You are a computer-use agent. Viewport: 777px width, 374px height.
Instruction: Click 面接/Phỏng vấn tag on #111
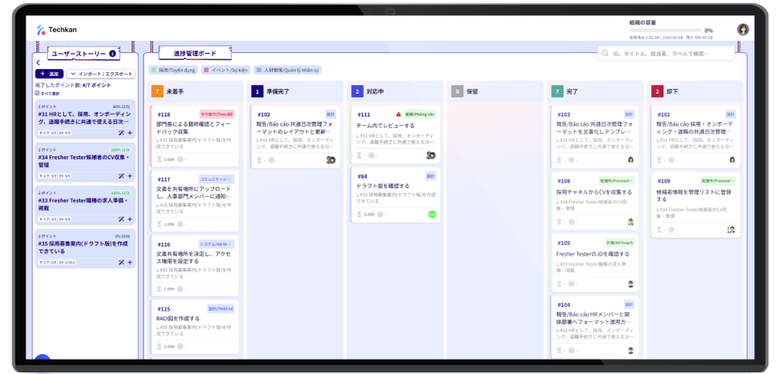coord(420,114)
